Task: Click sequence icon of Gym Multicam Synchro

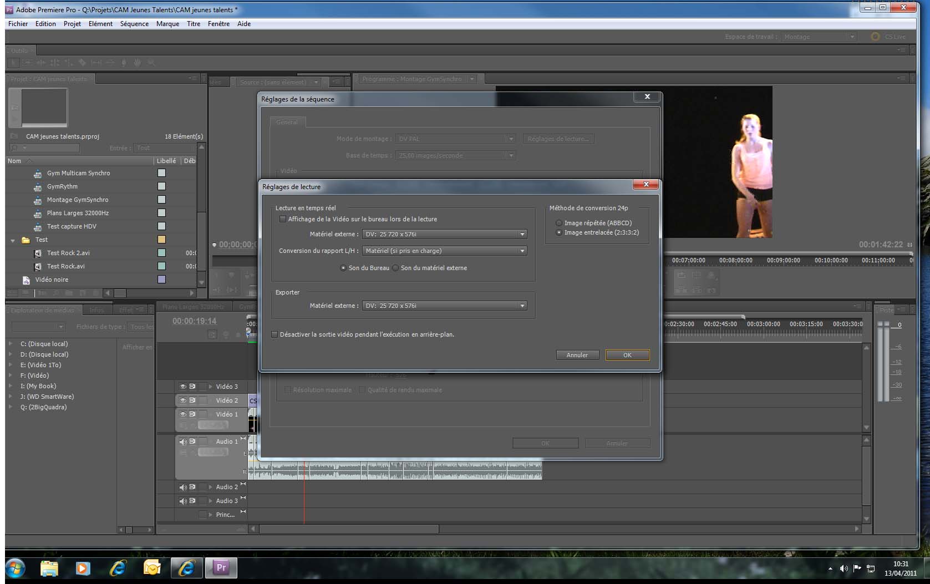Action: click(x=37, y=174)
